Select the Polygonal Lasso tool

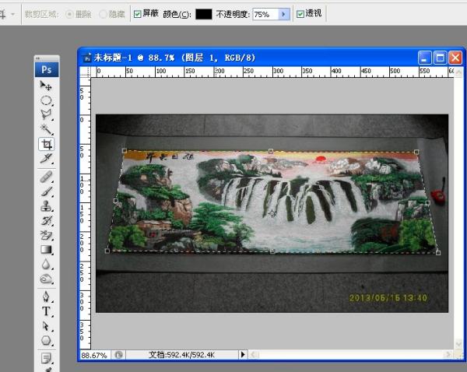(46, 114)
